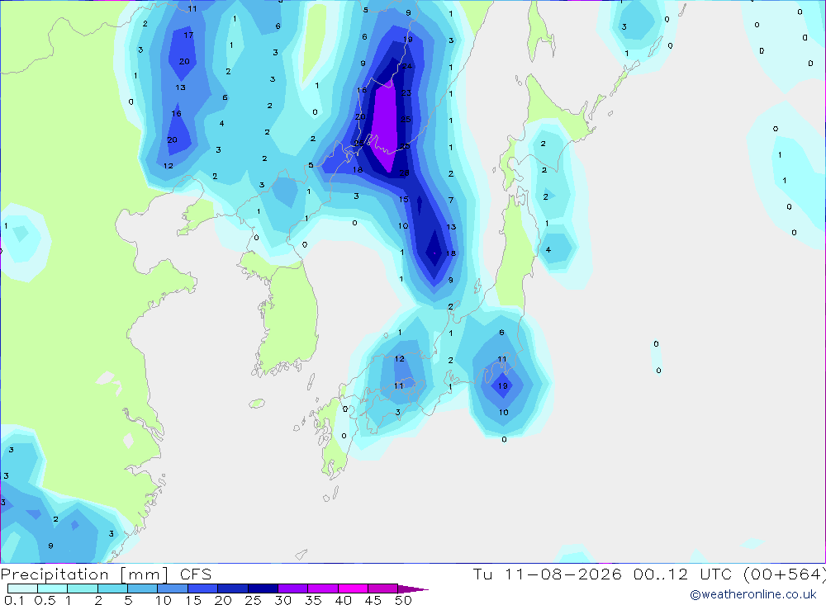Select the legend swatch between 25 and 30
Image resolution: width=826 pixels, height=605 pixels.
(x=263, y=588)
